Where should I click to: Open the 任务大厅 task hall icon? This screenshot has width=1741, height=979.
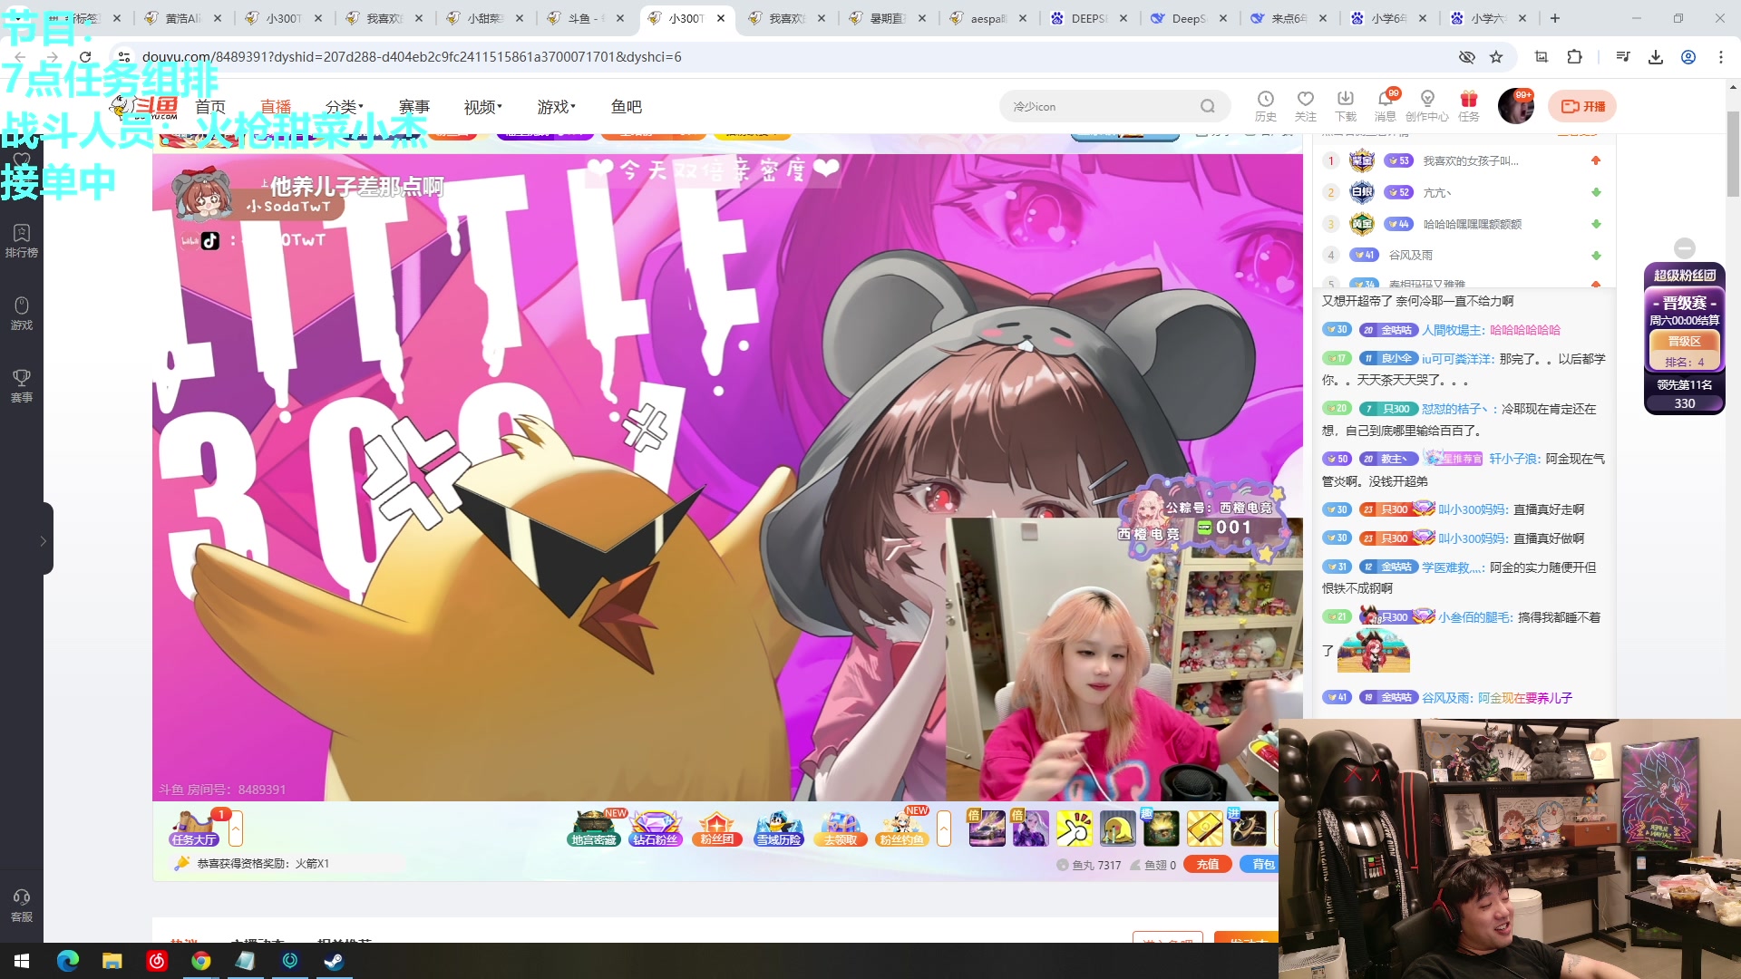point(194,829)
